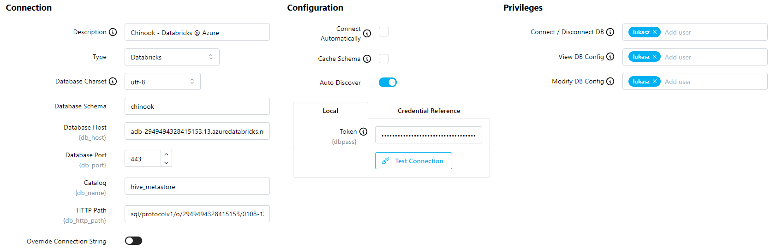
Task: Click the Catalog field with hive_metastore
Action: point(197,186)
